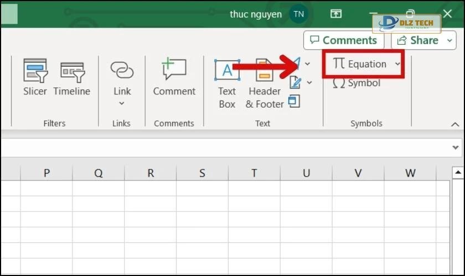Open the Comments pane button

click(x=343, y=40)
